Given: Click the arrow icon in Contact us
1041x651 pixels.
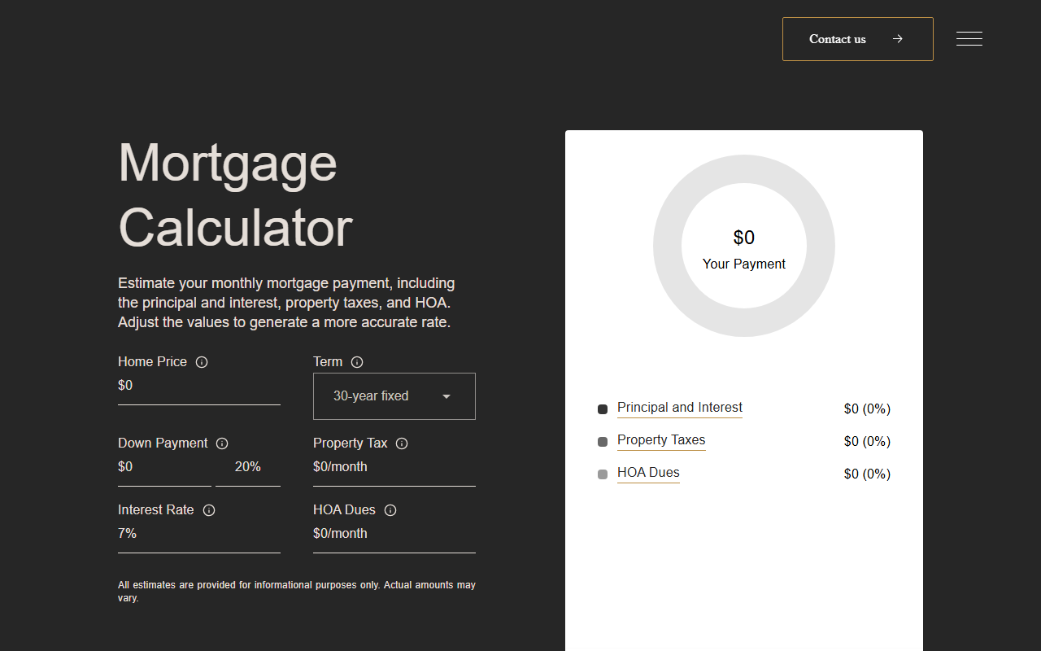Looking at the screenshot, I should click(x=897, y=39).
